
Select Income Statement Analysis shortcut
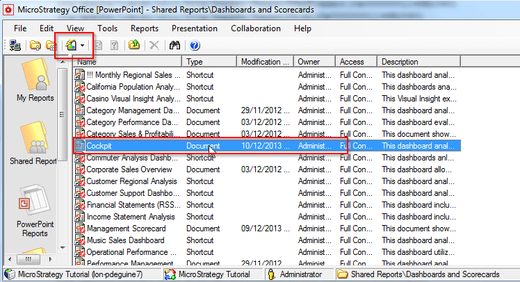pyautogui.click(x=267, y=217)
